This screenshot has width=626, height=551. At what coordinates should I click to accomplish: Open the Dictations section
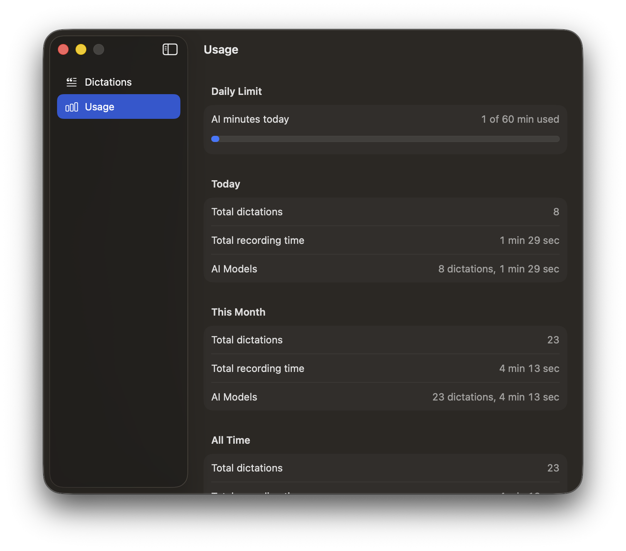108,82
